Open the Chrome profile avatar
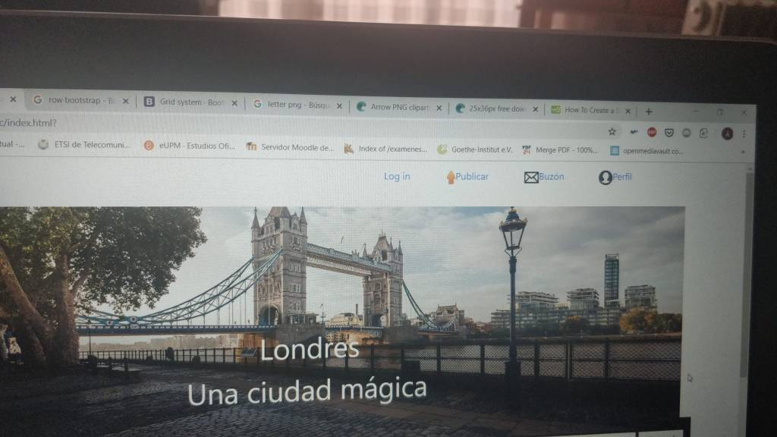777x437 pixels. 727,134
